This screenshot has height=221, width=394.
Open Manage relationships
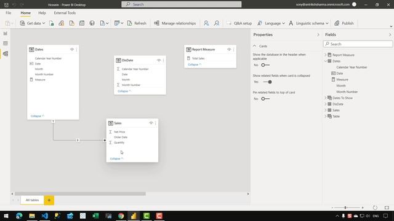click(175, 23)
